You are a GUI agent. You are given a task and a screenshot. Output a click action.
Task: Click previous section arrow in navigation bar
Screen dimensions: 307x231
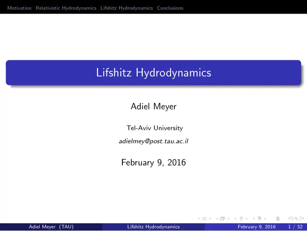tap(254, 219)
